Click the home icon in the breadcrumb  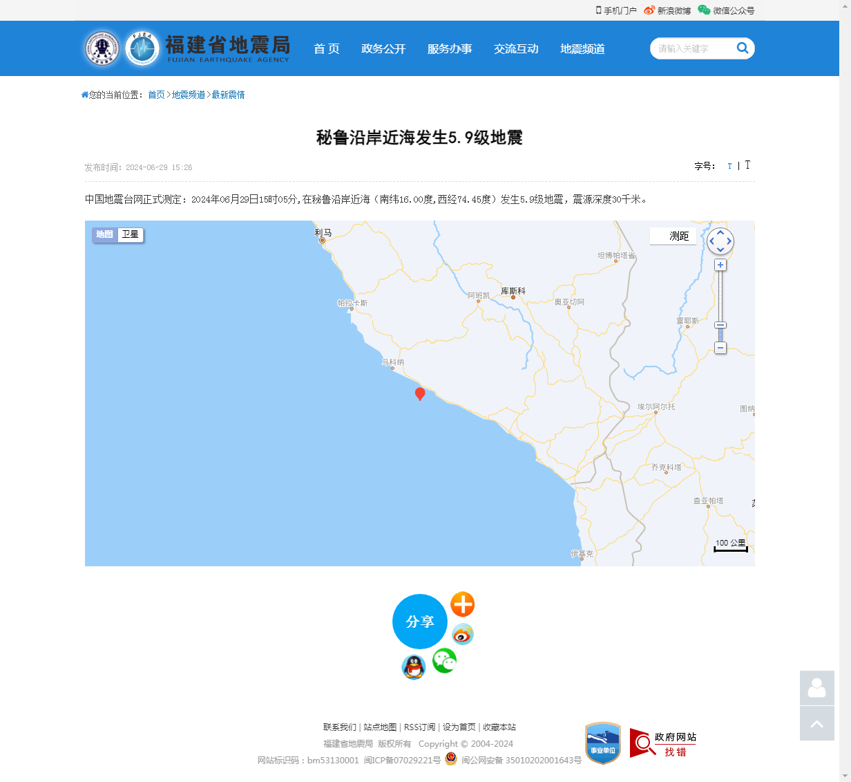tap(85, 95)
